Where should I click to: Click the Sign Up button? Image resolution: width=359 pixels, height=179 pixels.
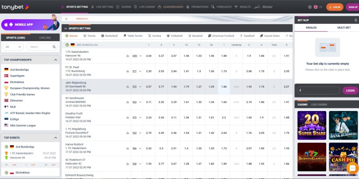pyautogui.click(x=353, y=7)
